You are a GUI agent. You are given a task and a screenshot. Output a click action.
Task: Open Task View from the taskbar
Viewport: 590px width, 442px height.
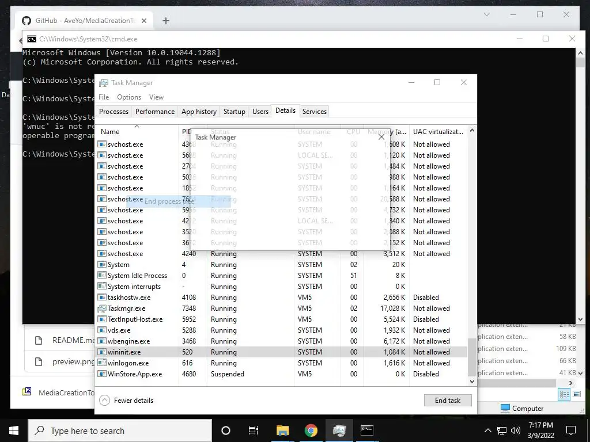point(254,430)
